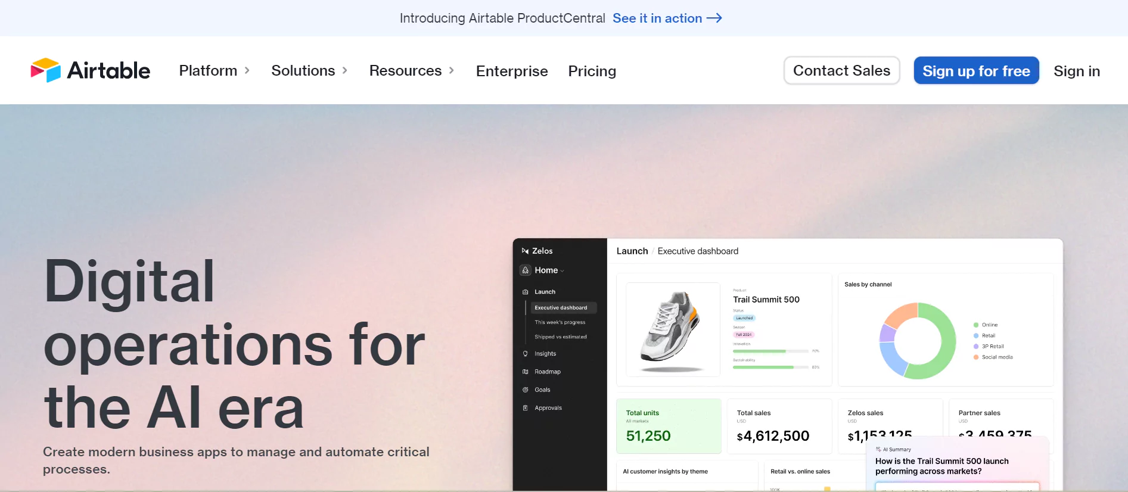
Task: Select the Goals sidebar item
Action: click(x=542, y=390)
